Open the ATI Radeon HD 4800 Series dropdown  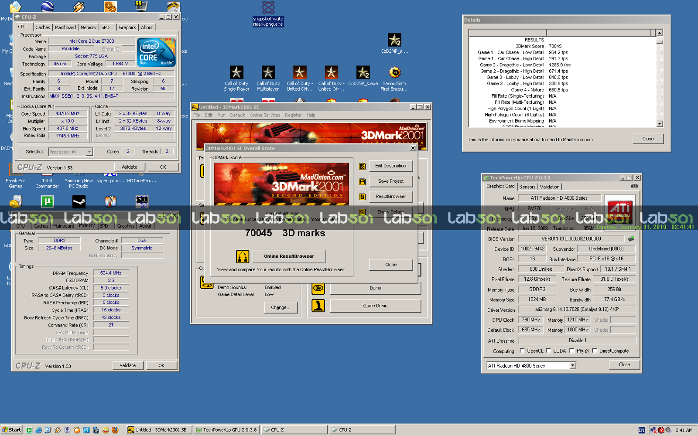[x=573, y=366]
